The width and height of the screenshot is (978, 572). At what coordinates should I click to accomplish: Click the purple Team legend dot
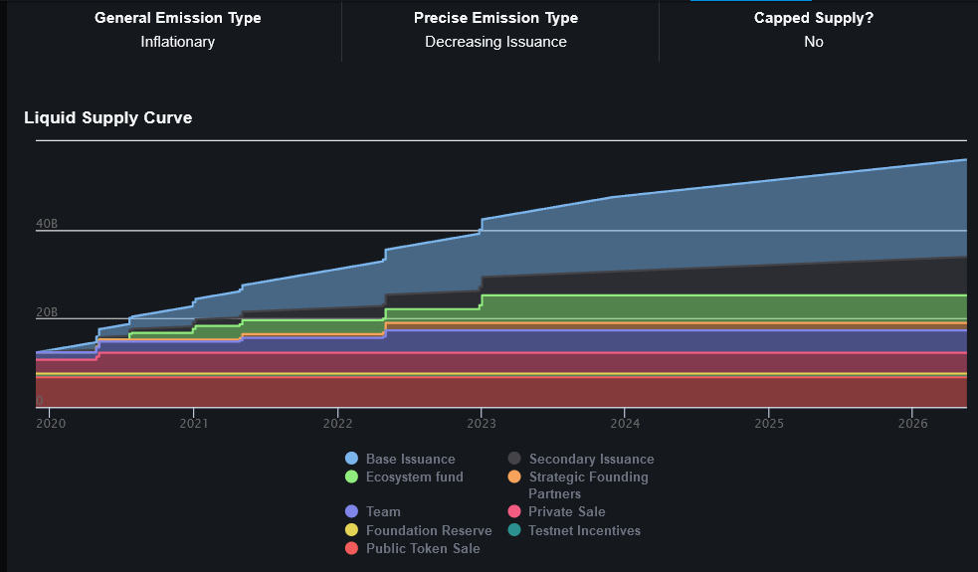351,512
